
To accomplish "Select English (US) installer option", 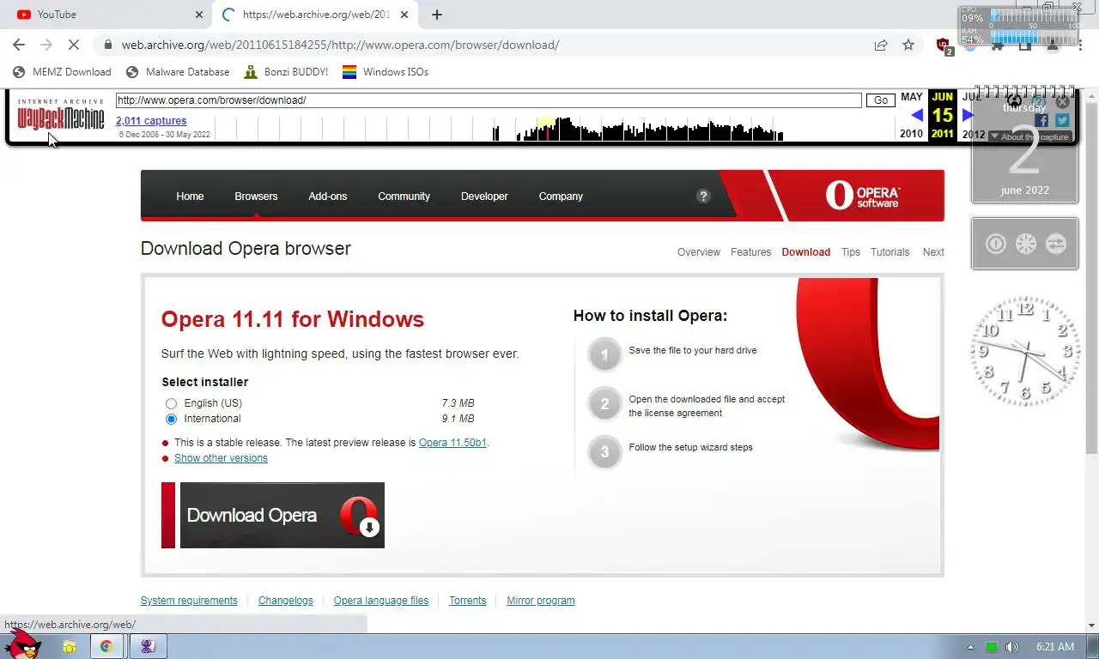I will [x=171, y=403].
